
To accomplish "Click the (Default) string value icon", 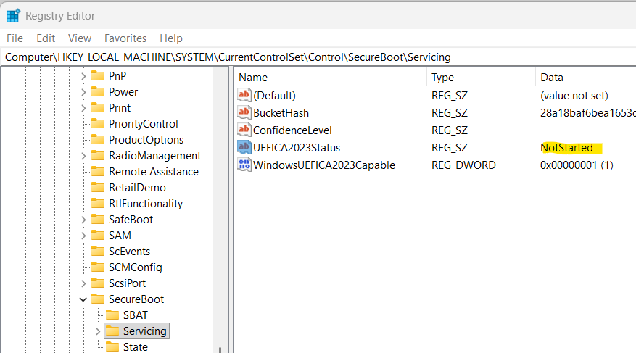I will click(244, 95).
